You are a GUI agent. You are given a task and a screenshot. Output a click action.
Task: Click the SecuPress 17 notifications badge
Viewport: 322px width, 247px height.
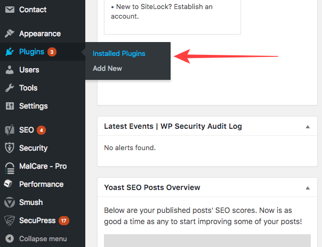(64, 220)
